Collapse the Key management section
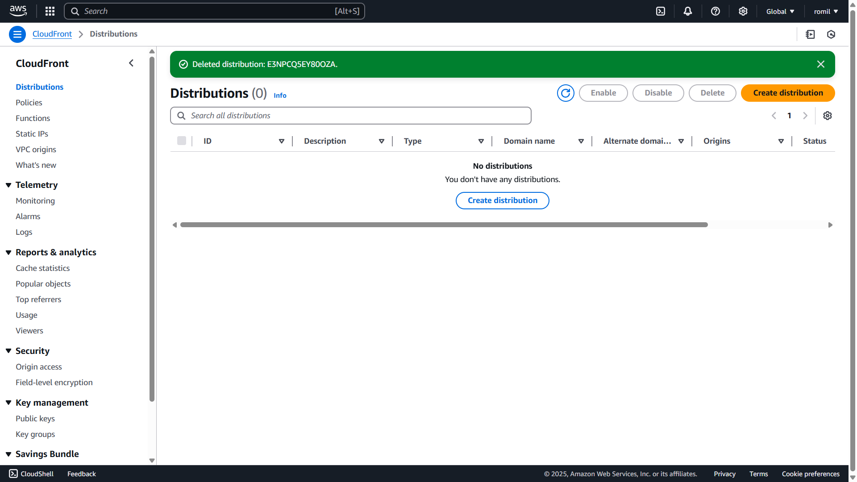This screenshot has width=857, height=482. coord(8,403)
